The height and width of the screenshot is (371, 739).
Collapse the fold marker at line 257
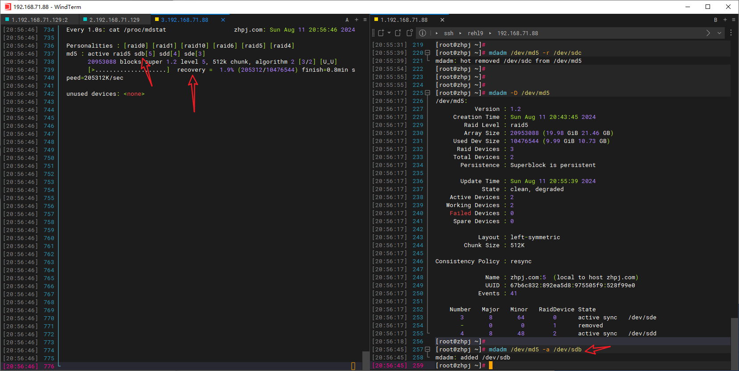click(x=427, y=350)
